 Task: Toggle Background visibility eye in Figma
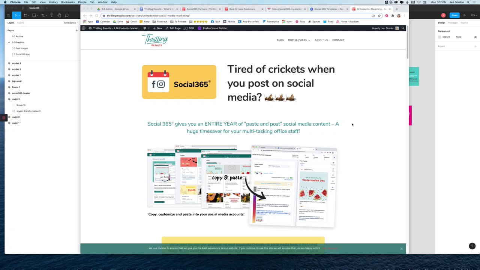(x=475, y=37)
